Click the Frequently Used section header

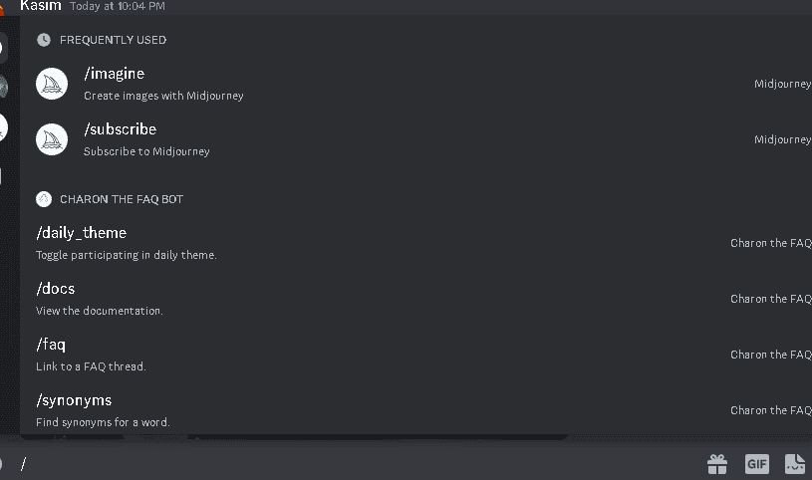pos(113,40)
